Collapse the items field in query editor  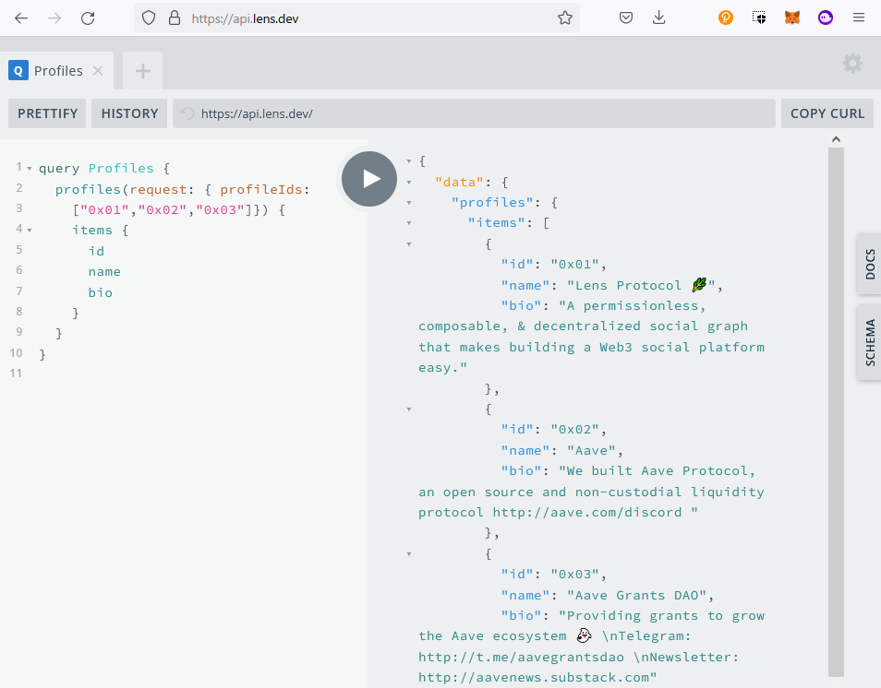click(30, 231)
